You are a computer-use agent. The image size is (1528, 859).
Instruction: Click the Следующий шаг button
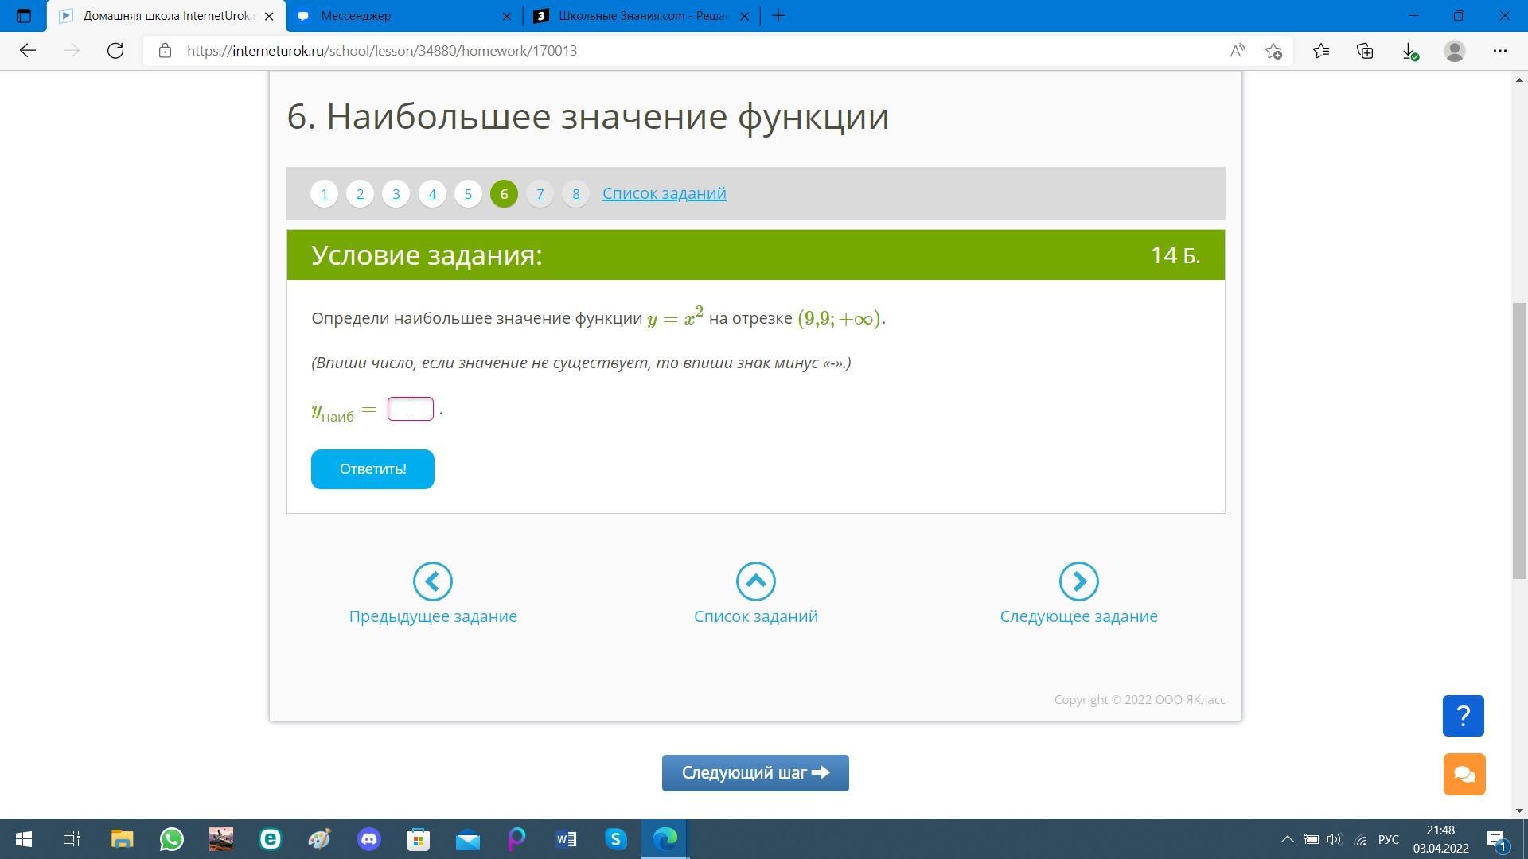754,773
